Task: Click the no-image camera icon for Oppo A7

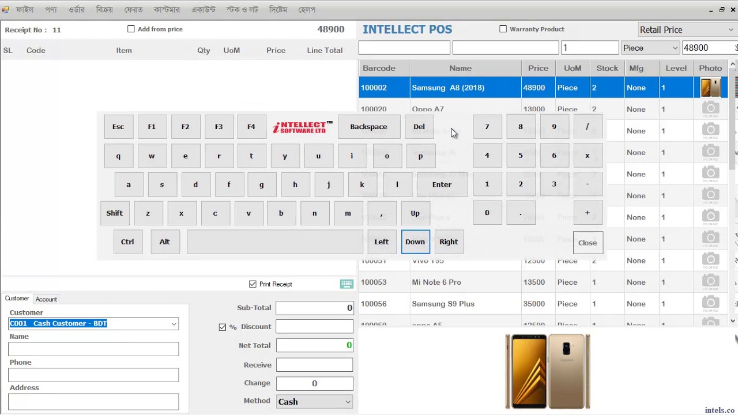Action: 710,109
